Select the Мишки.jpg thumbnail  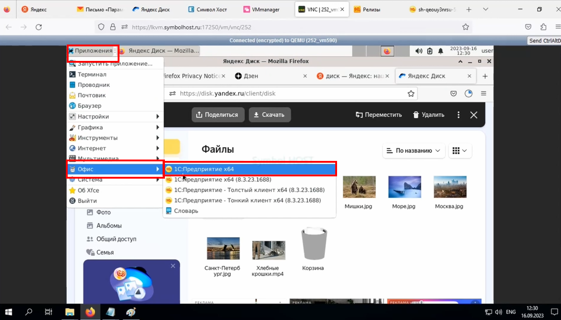click(359, 187)
